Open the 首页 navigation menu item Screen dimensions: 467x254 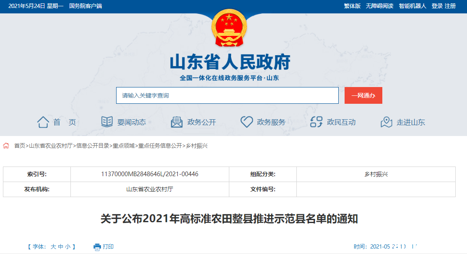click(x=65, y=122)
